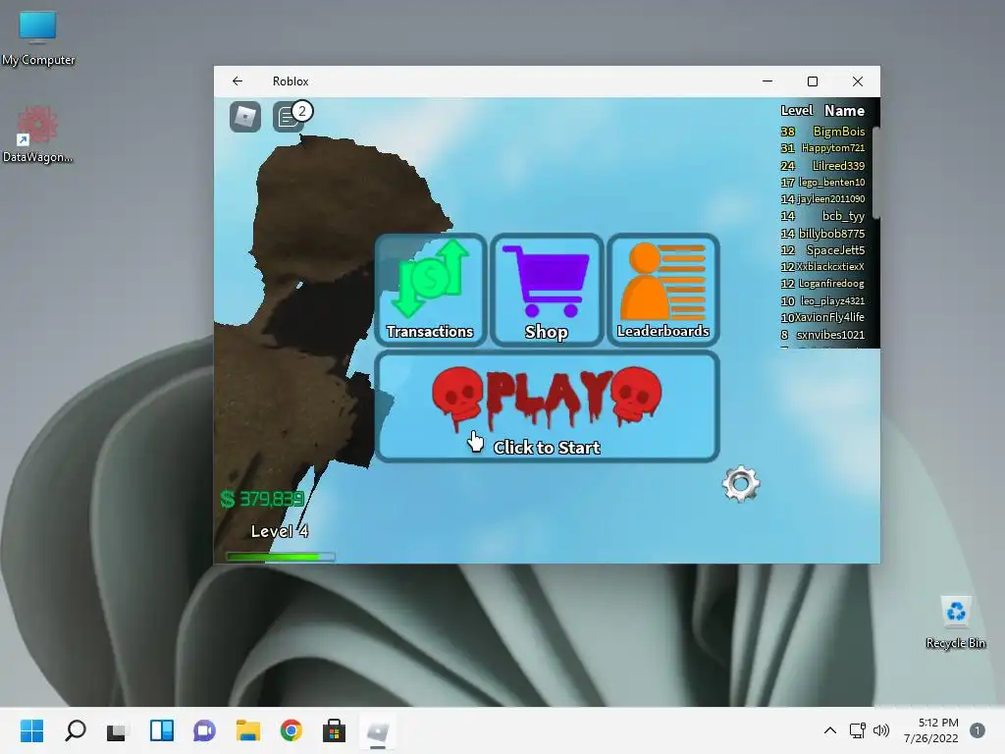1005x754 pixels.
Task: Click the green level progress bar
Action: (280, 557)
